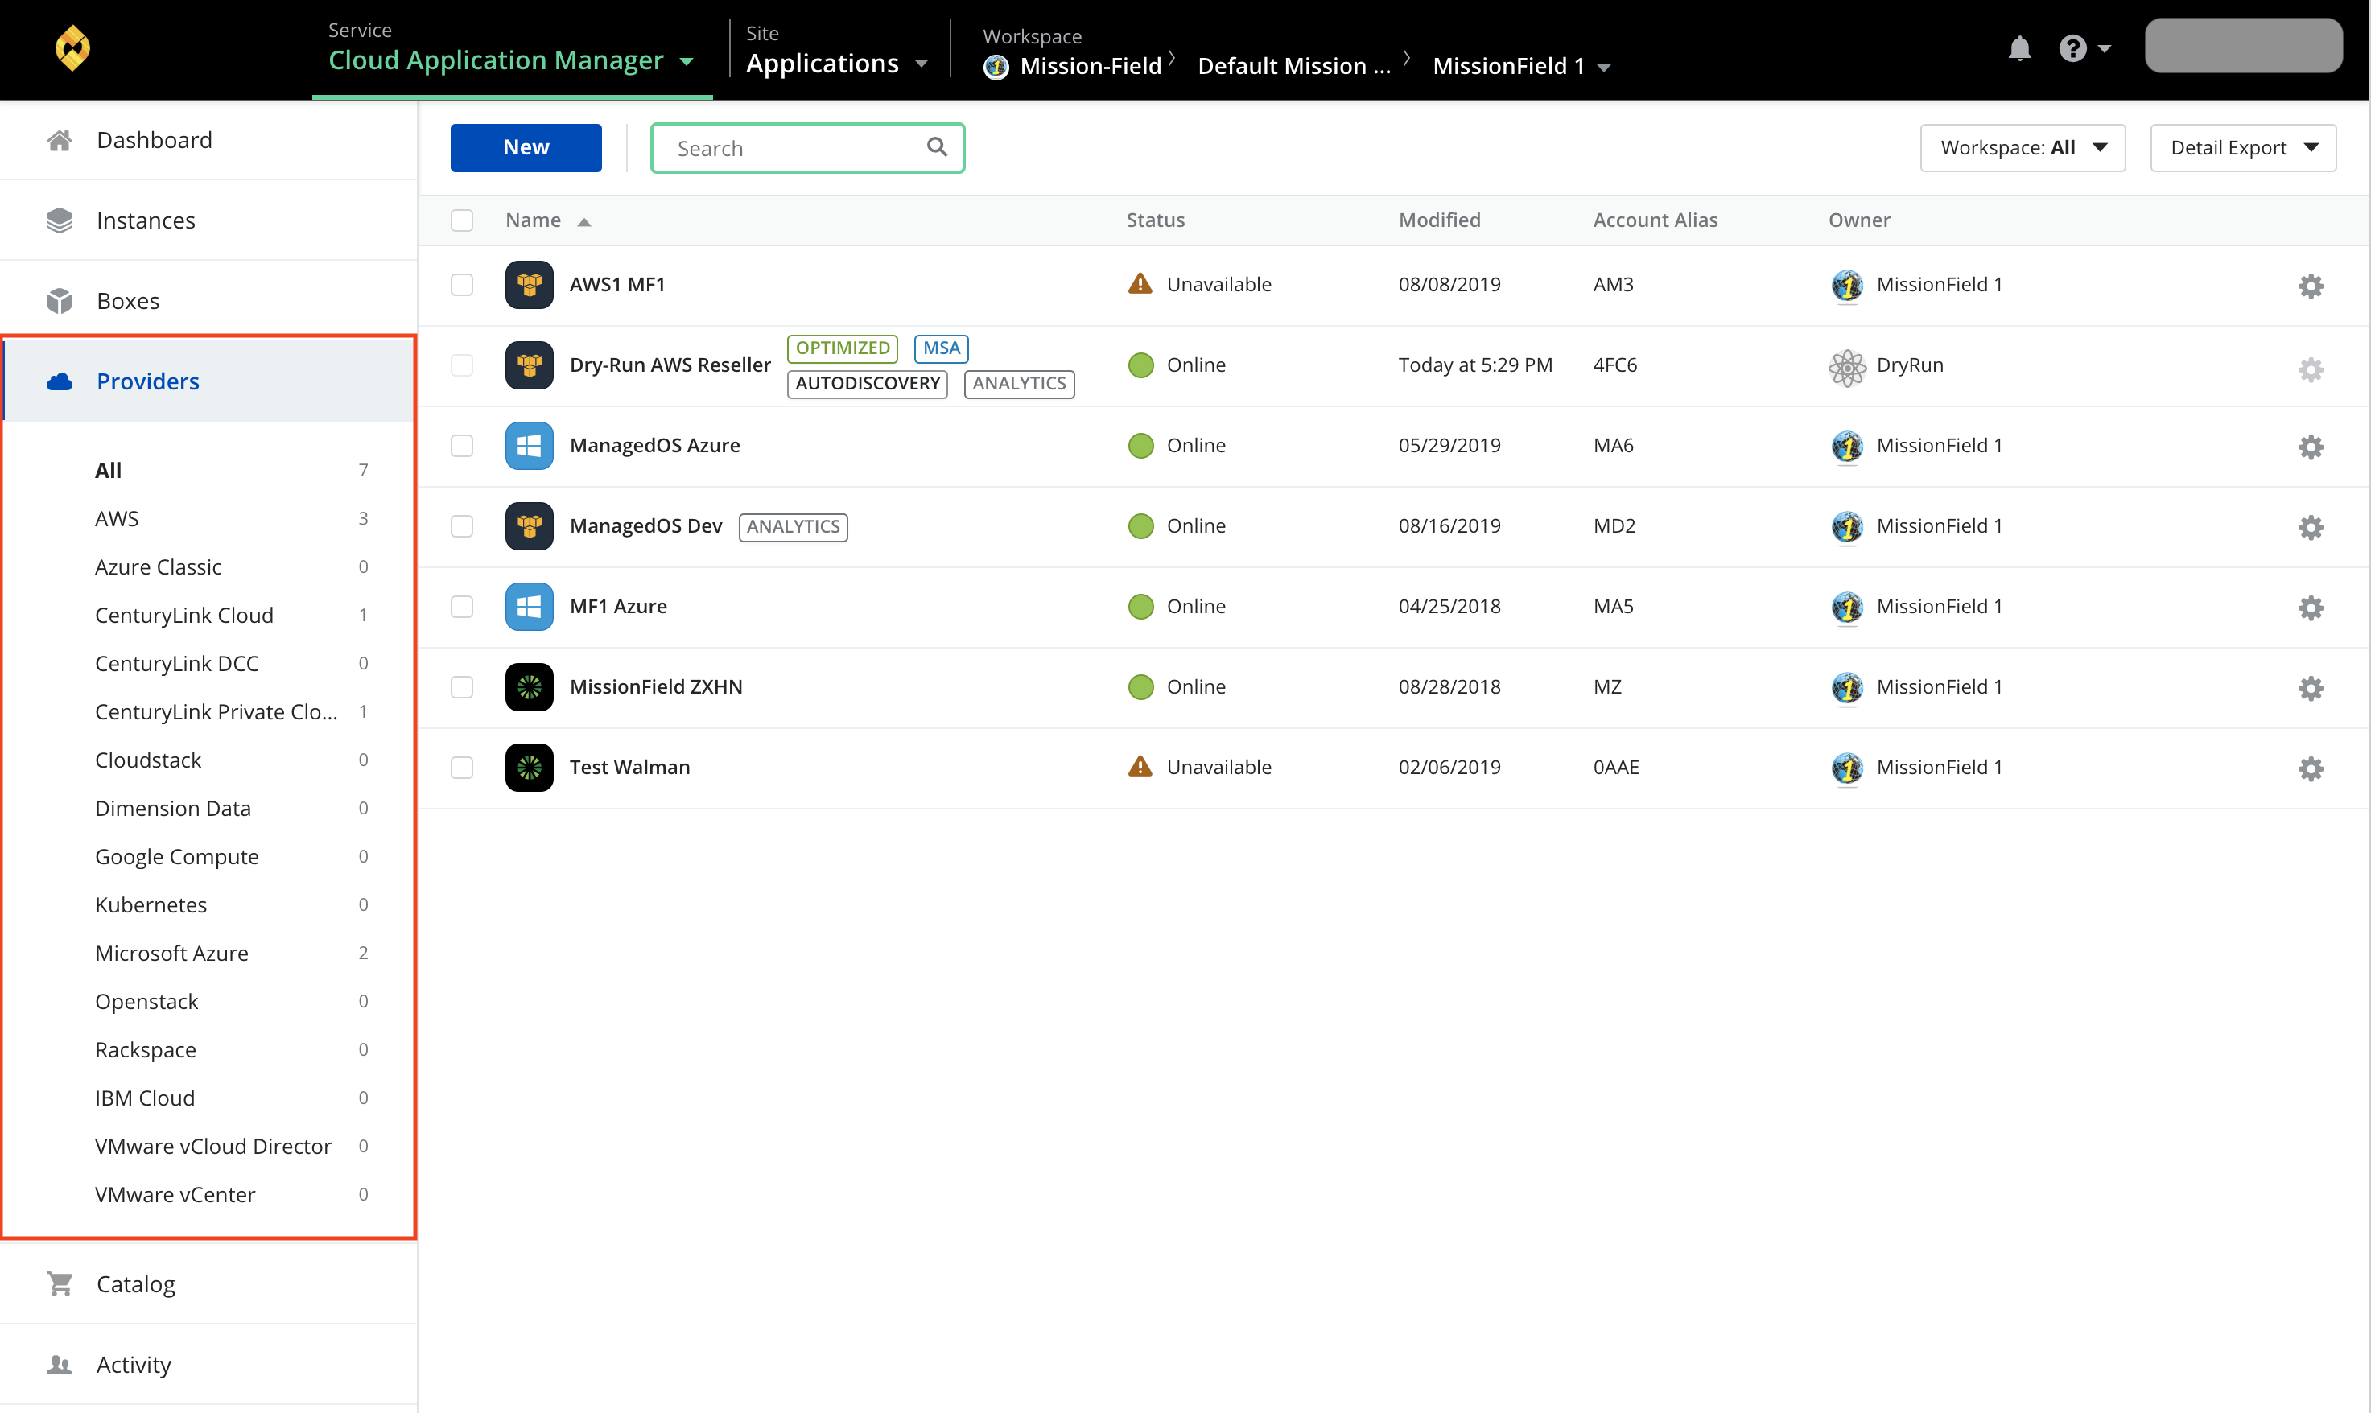Expand the MissionField 1 workspace dropdown
This screenshot has width=2371, height=1413.
coord(1522,66)
